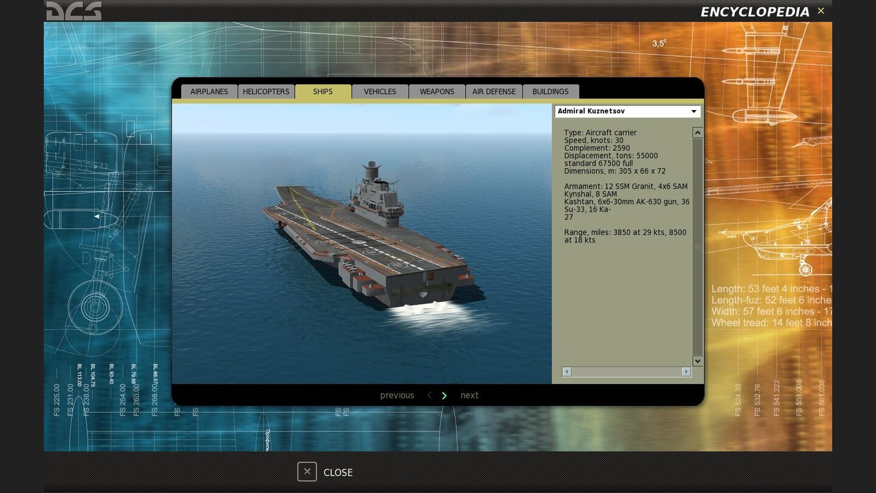The height and width of the screenshot is (493, 876).
Task: Show the Buildings tab
Action: point(551,92)
